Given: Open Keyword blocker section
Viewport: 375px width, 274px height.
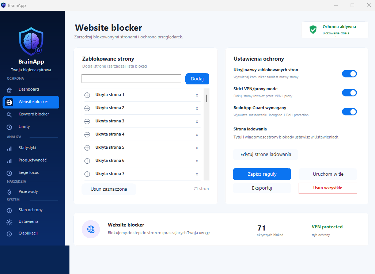Looking at the screenshot, I should (x=31, y=114).
